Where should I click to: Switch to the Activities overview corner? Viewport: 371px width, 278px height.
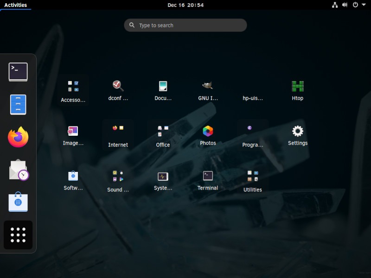click(x=16, y=5)
